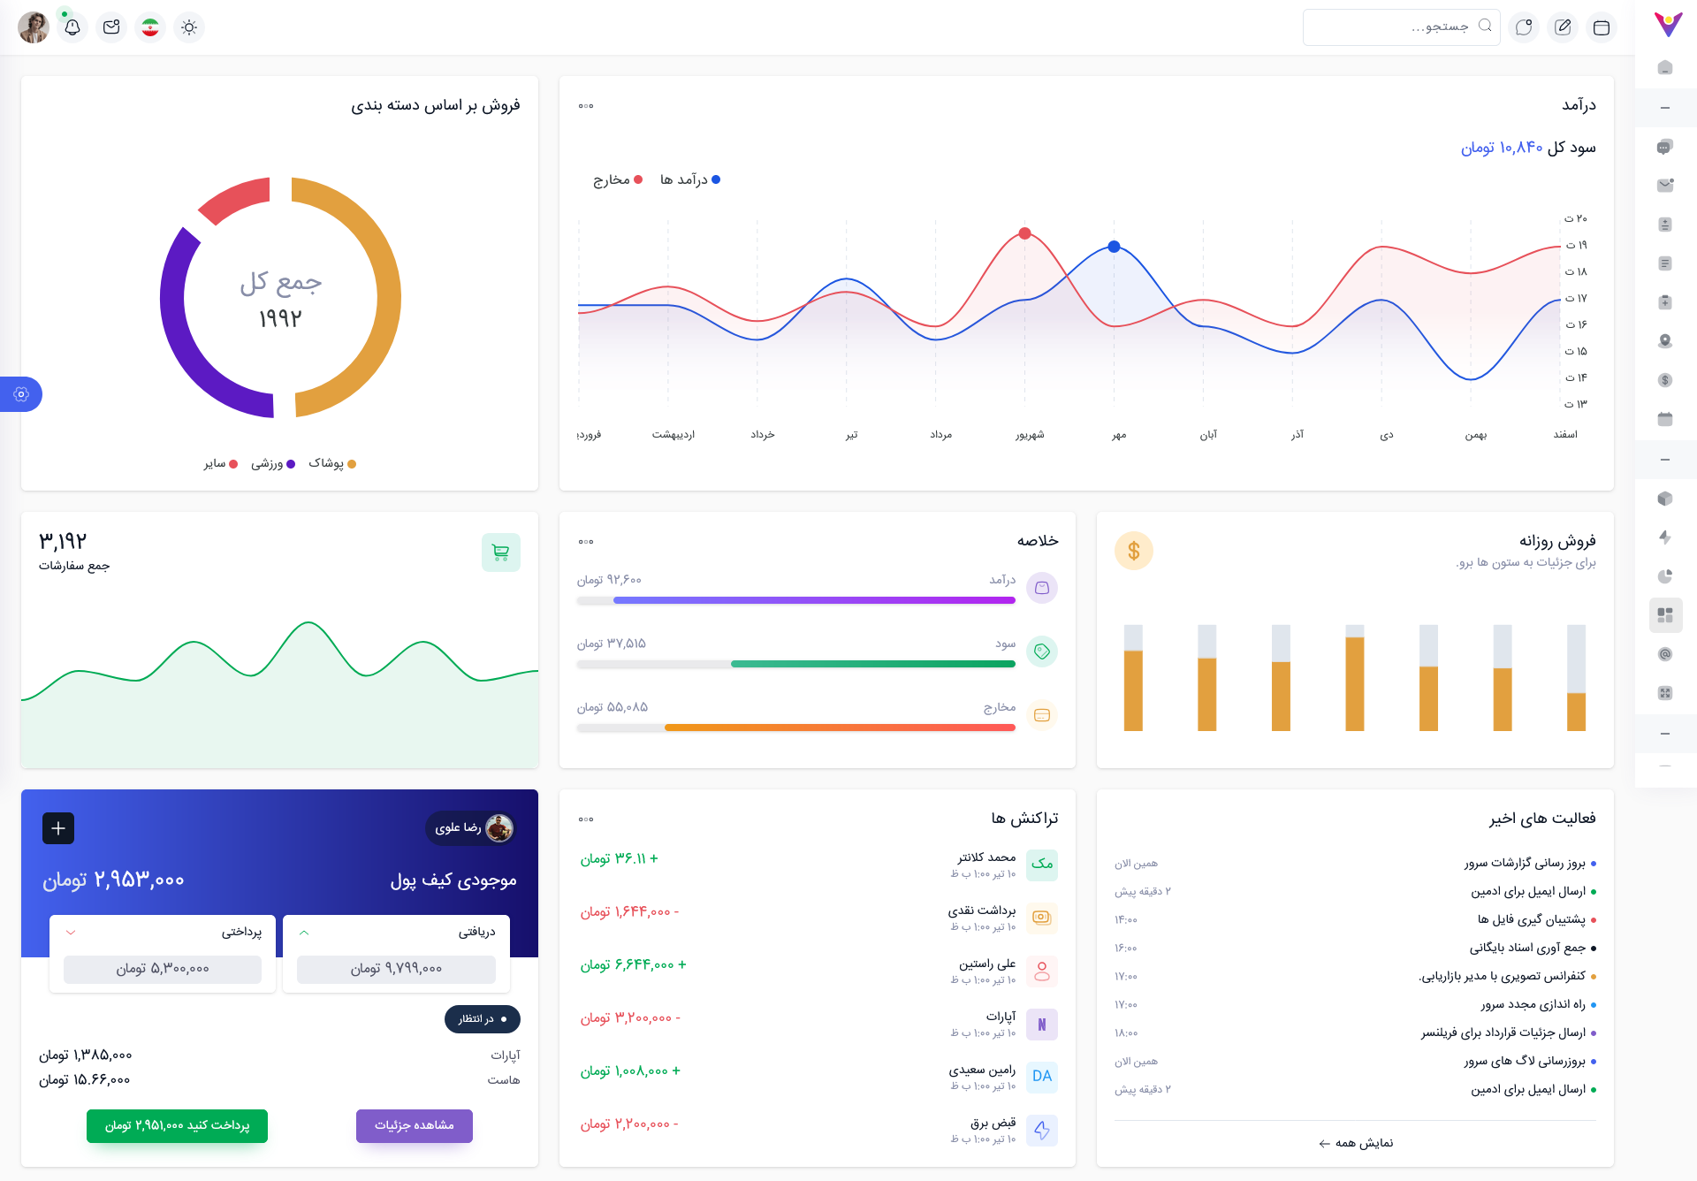Click the رامین سعیدی DA avatar icon
The image size is (1697, 1181).
click(x=1042, y=1077)
